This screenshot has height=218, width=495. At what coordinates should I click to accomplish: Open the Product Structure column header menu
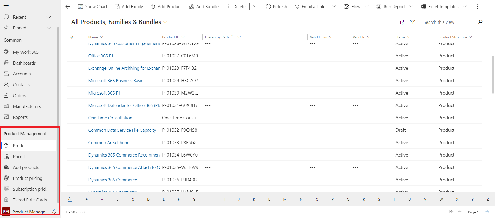click(455, 37)
